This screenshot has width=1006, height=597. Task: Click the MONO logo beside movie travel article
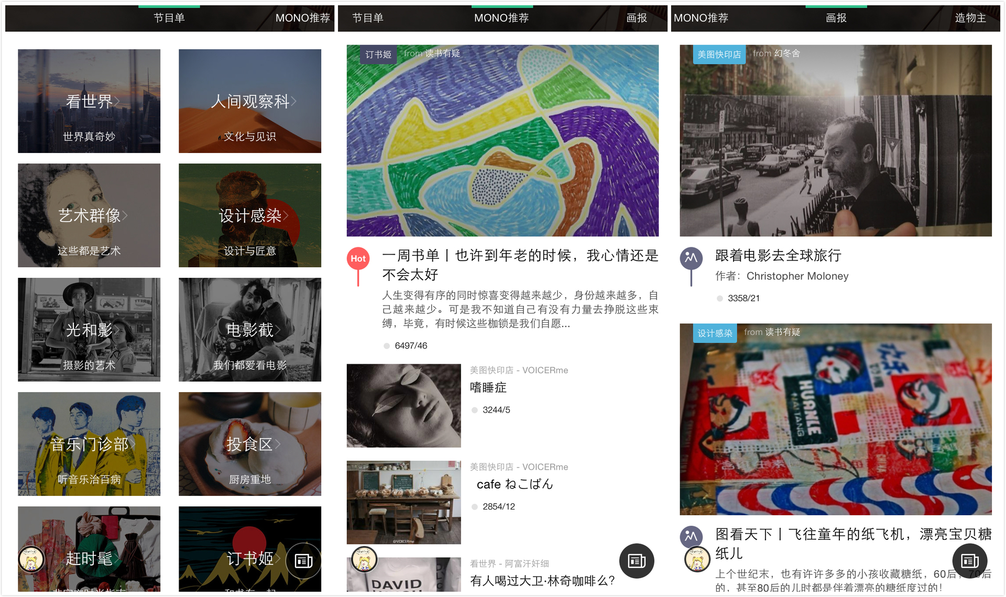point(691,258)
